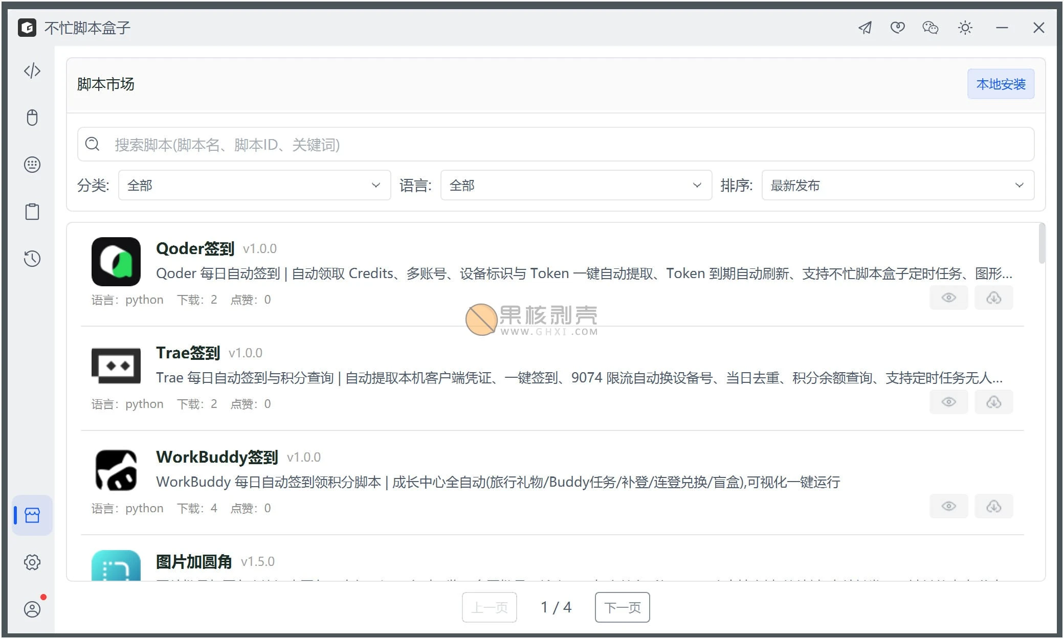This screenshot has width=1064, height=639.
Task: Download the Trae签到 script
Action: (x=994, y=402)
